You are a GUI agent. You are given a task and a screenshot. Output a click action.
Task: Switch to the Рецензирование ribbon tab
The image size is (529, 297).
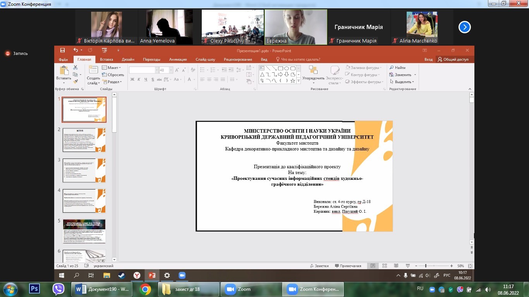[x=239, y=60]
